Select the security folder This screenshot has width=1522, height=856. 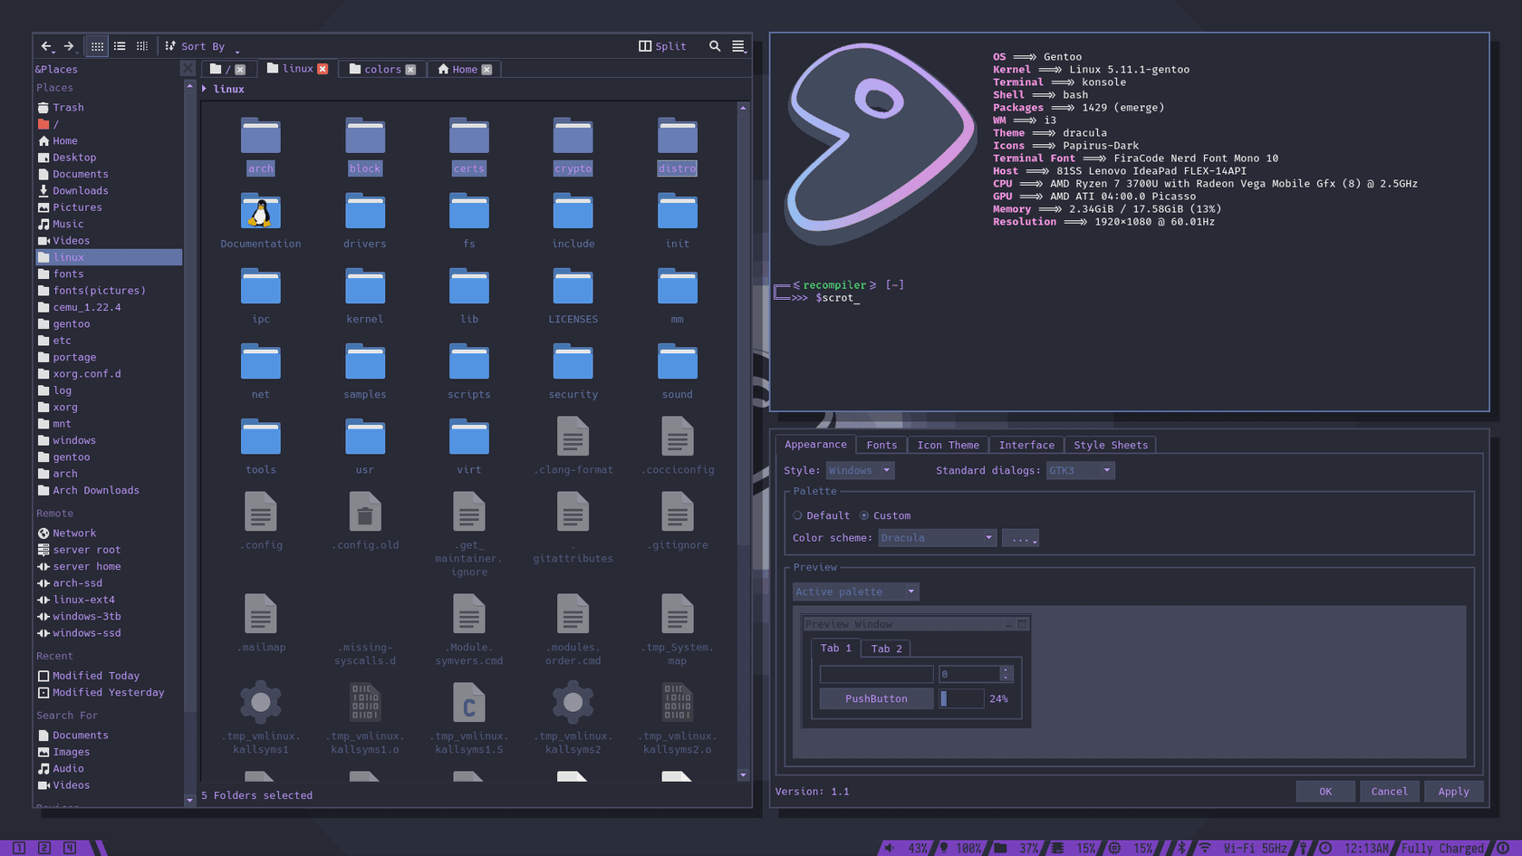tap(573, 370)
